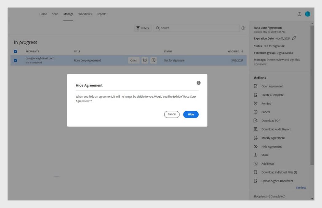Viewport: 322px width, 208px height.
Task: Confirm hiding with the Hide button
Action: (190, 114)
